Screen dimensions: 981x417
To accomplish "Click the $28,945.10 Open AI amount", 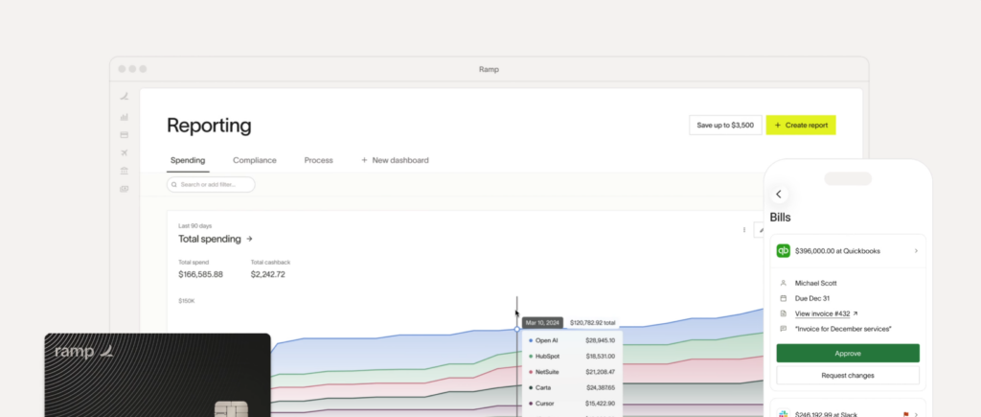I will coord(600,340).
